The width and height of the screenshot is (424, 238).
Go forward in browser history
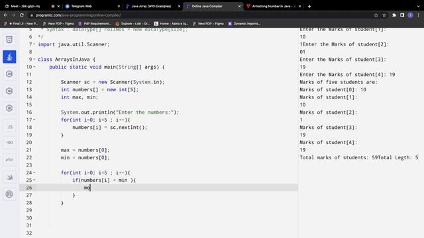[13, 15]
